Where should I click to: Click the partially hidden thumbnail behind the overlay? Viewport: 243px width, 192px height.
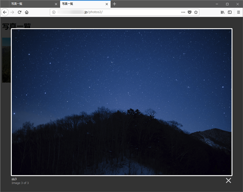click(6, 59)
